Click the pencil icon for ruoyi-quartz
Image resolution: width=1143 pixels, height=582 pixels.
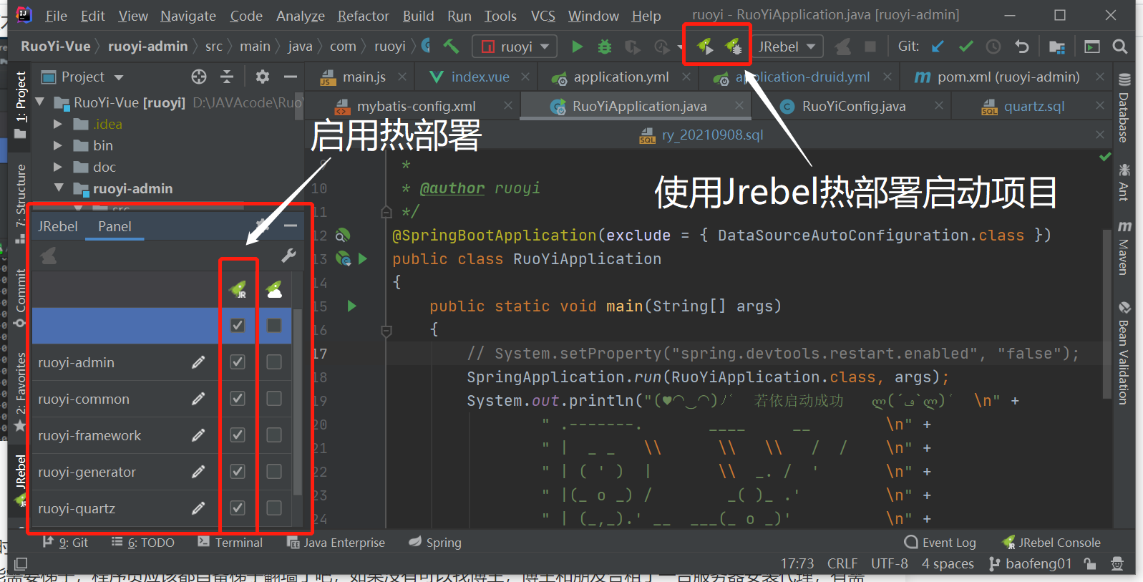point(198,508)
